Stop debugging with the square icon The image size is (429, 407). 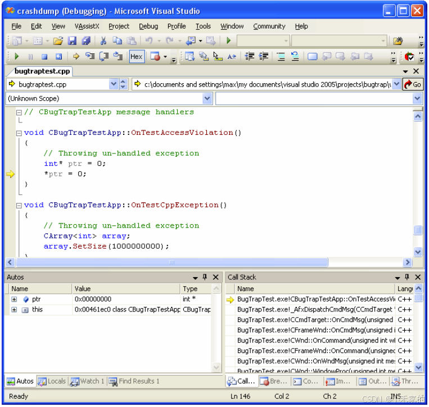[x=44, y=57]
